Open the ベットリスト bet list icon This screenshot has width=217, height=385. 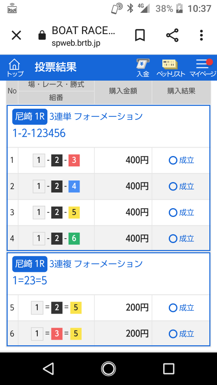[170, 68]
